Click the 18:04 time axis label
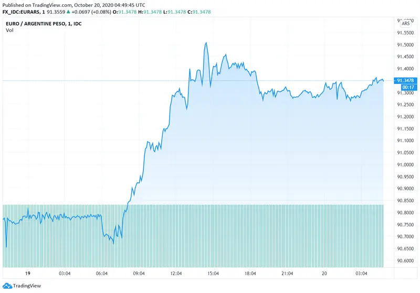Viewport: 420px width, 293px height. pyautogui.click(x=250, y=273)
